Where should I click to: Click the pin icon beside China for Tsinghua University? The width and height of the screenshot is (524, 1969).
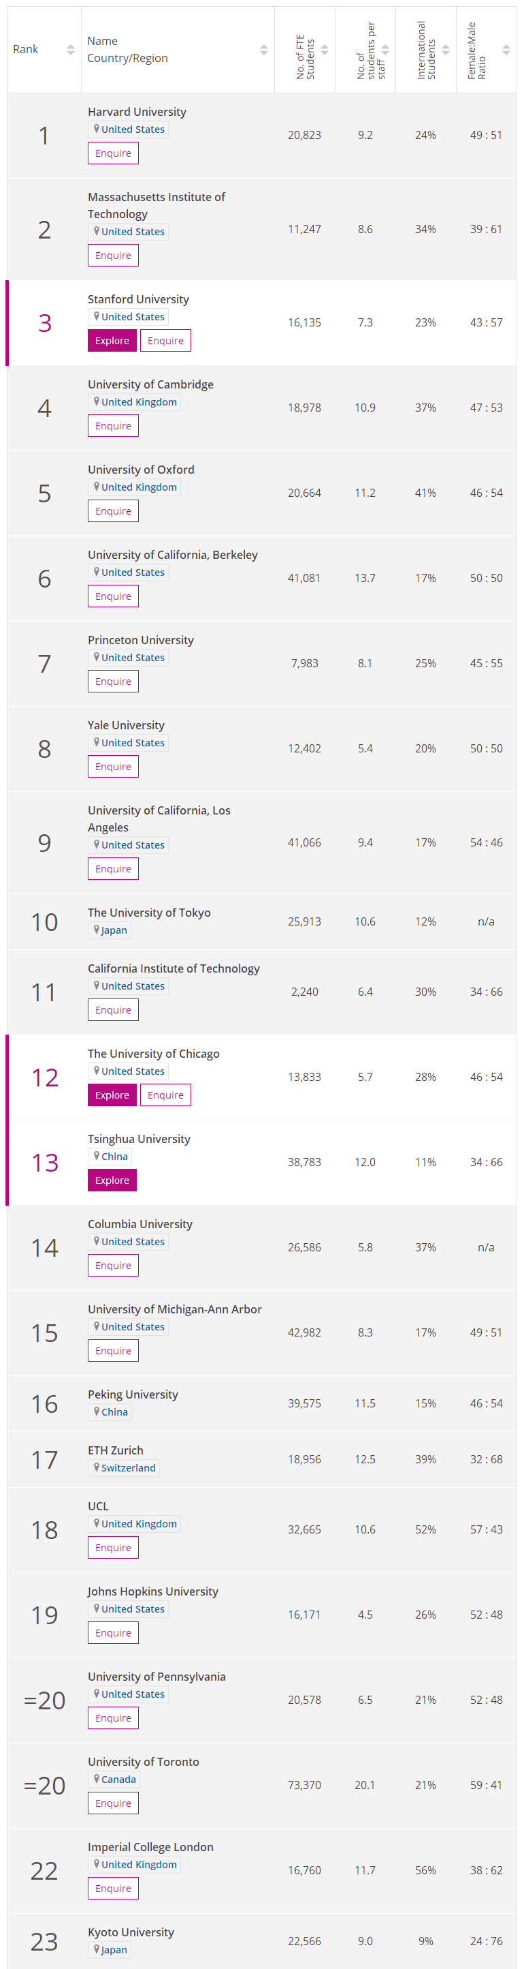click(x=95, y=1157)
